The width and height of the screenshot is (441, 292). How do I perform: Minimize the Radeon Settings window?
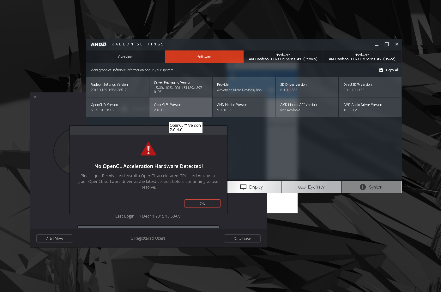click(377, 44)
